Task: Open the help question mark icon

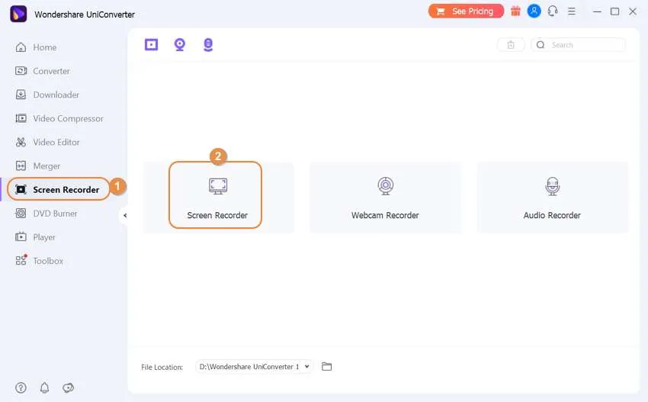Action: [21, 388]
